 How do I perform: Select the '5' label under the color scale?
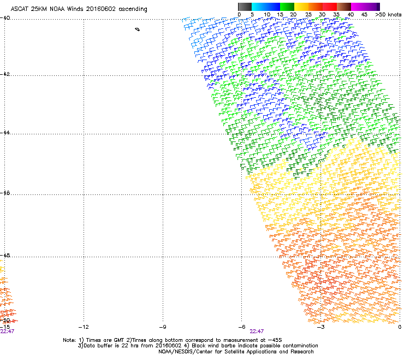click(x=252, y=14)
